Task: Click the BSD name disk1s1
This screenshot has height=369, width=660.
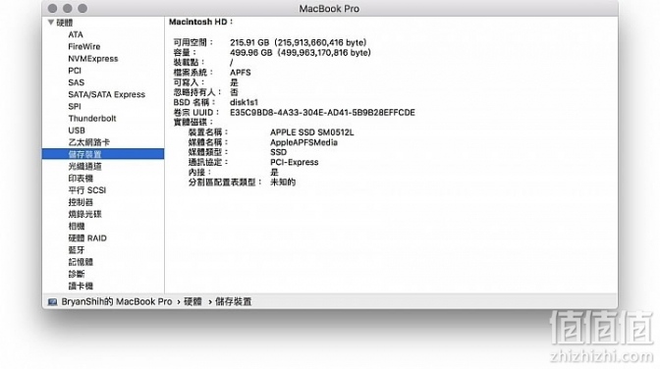Action: point(244,102)
